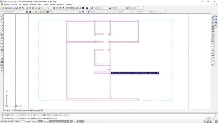The width and height of the screenshot is (218, 123).
Task: Toggle MODELO space button in status bar
Action: pyautogui.click(x=81, y=122)
